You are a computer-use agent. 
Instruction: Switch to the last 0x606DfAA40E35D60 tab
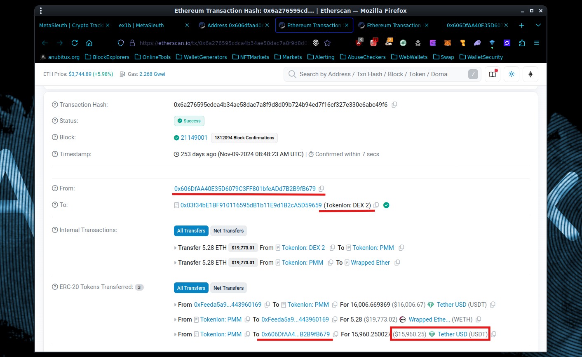tap(474, 25)
